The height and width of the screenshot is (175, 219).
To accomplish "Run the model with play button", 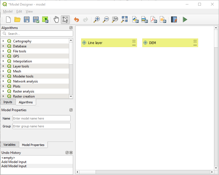I will [x=185, y=20].
